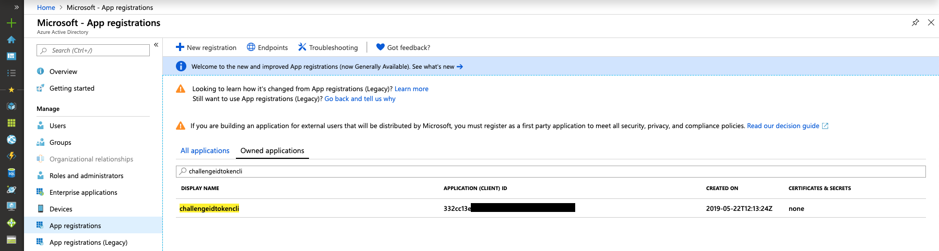Expand the far-left portal navigation rail
Screen dimensions: 939x251
point(16,7)
